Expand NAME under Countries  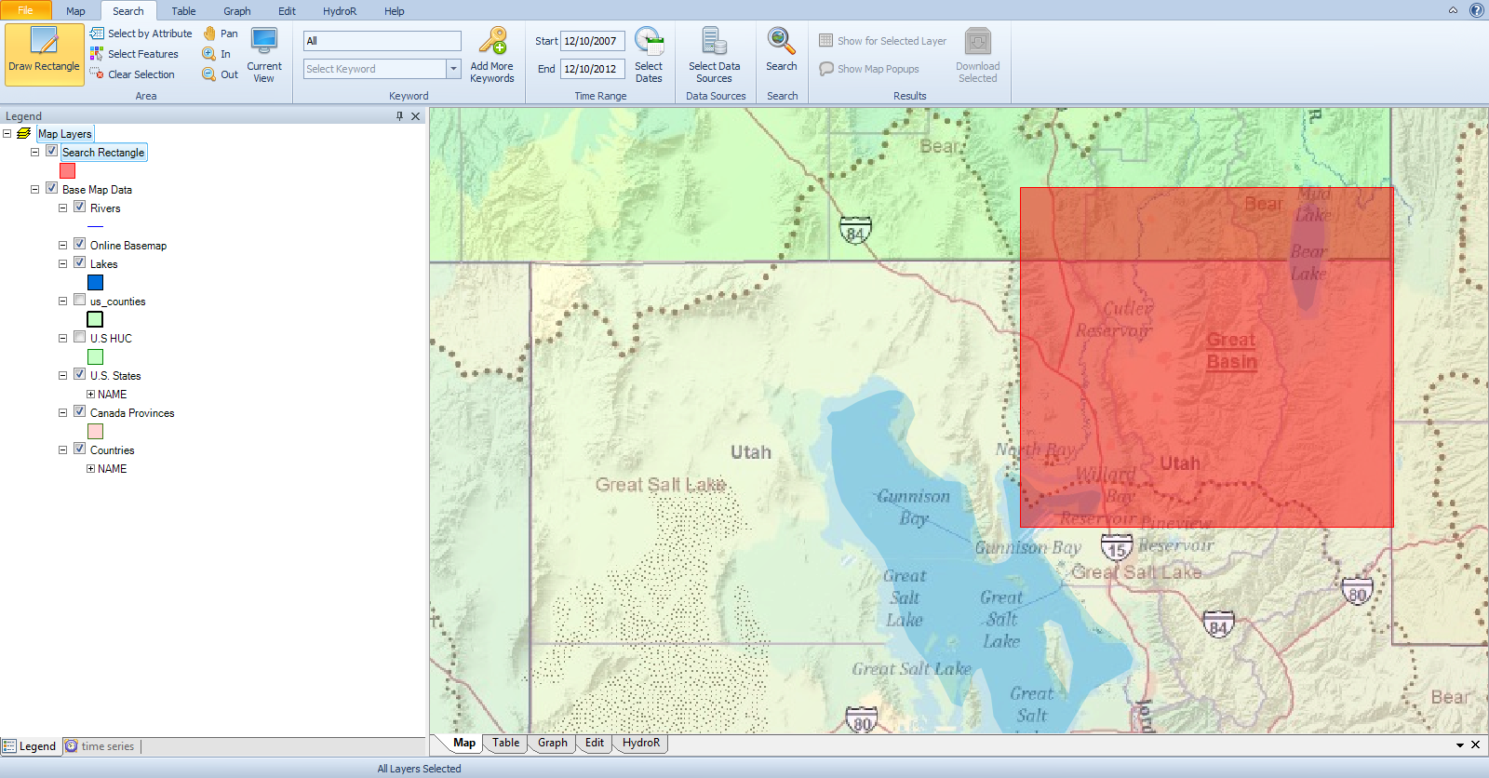(x=91, y=469)
